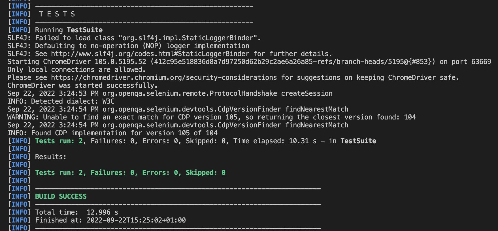498x231 pixels.
Task: Click the SLF4J Defaulting to no-operation line
Action: click(x=128, y=46)
